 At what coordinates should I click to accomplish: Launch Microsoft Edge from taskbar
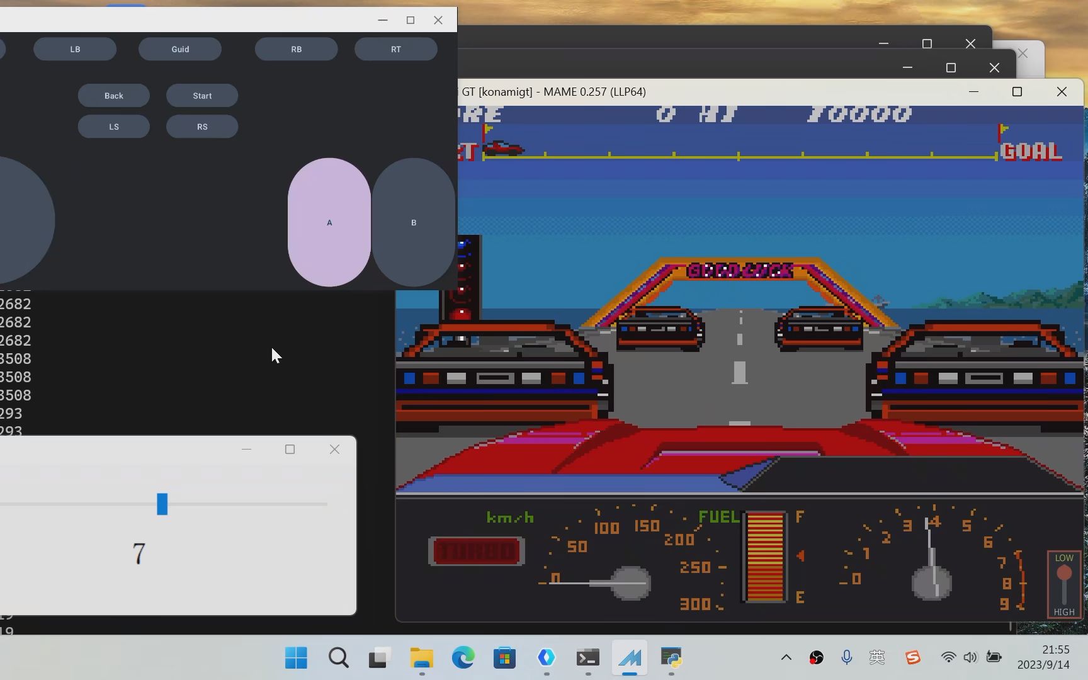tap(463, 658)
